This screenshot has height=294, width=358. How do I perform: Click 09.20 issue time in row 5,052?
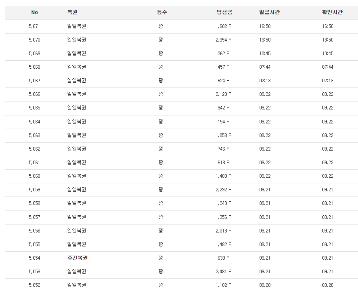coord(265,285)
